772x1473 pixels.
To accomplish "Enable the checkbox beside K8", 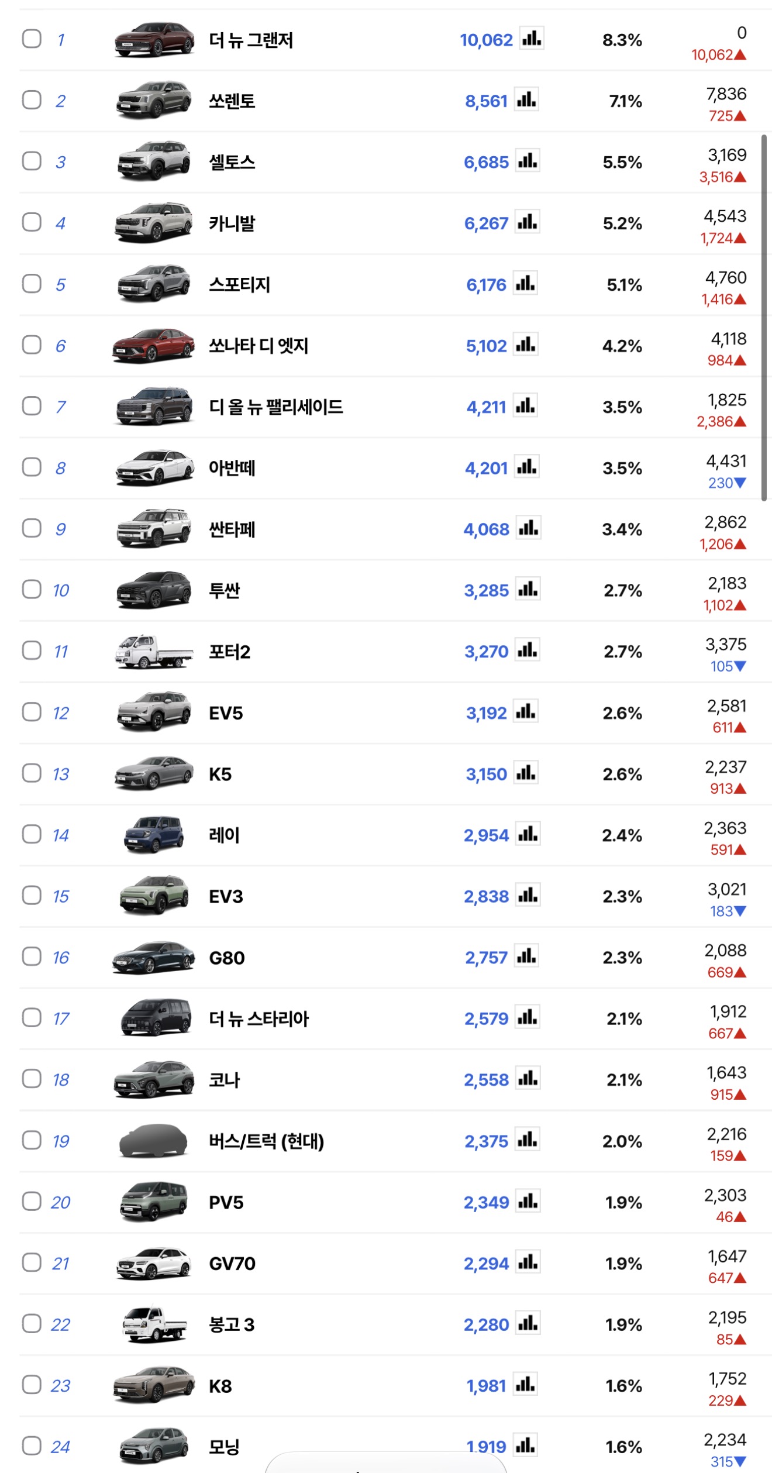I will pyautogui.click(x=32, y=1385).
